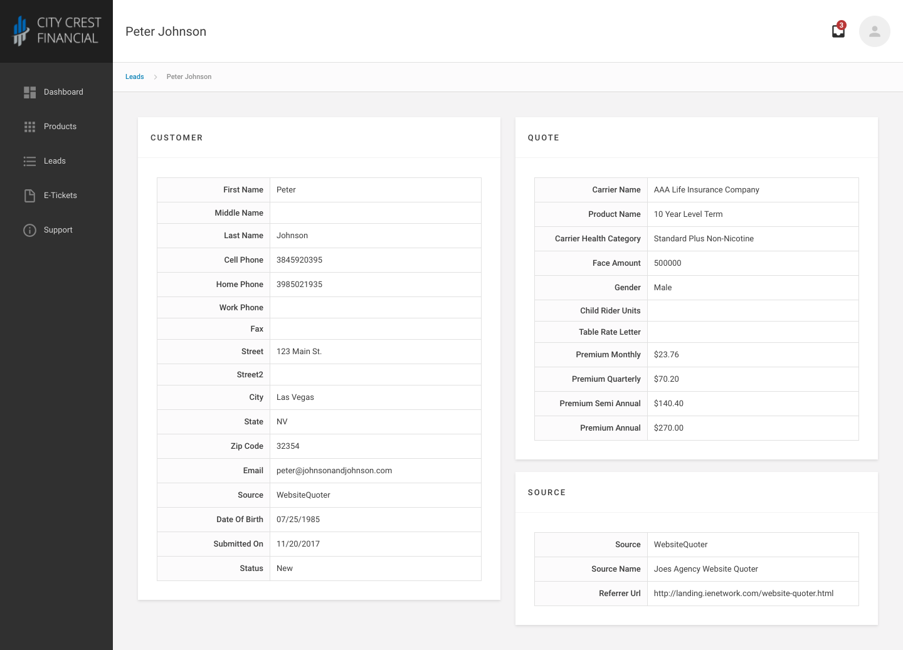
Task: Click the breadcrumb chevron separator
Action: tap(156, 77)
